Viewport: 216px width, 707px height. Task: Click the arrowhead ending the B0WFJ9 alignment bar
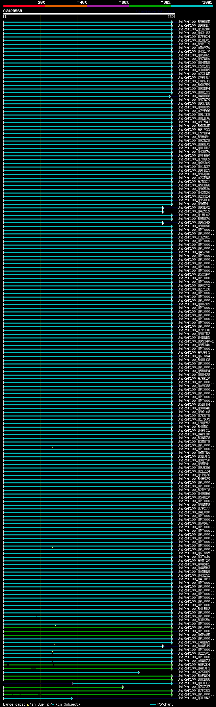163,646
